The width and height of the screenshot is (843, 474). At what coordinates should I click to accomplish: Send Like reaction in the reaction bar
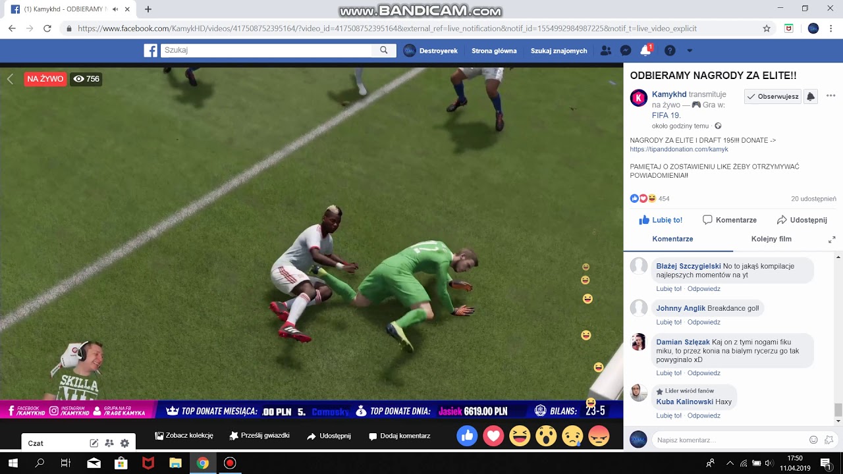click(x=467, y=436)
